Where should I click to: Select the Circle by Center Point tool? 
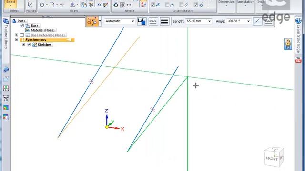[x=42, y=5]
